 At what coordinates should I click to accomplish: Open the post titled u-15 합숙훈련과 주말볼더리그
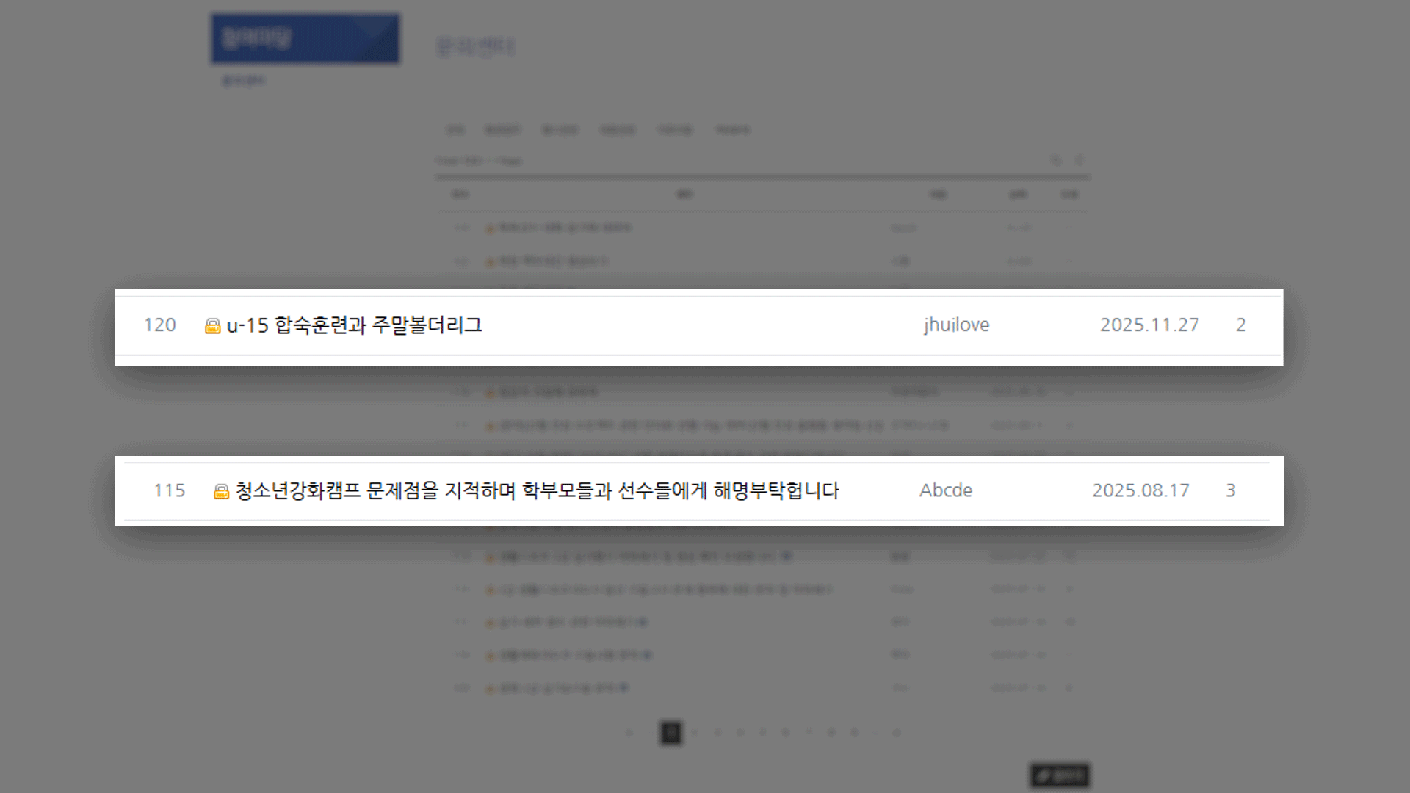pos(354,325)
